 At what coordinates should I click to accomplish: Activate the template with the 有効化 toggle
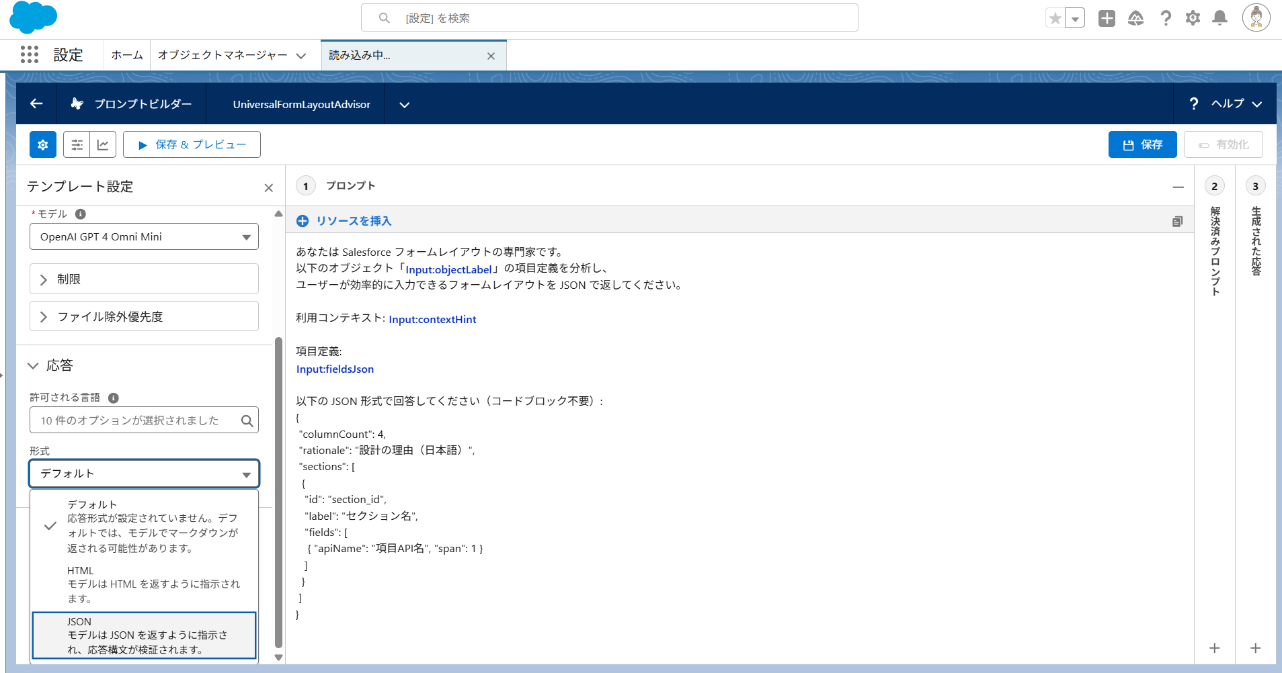click(x=1223, y=144)
